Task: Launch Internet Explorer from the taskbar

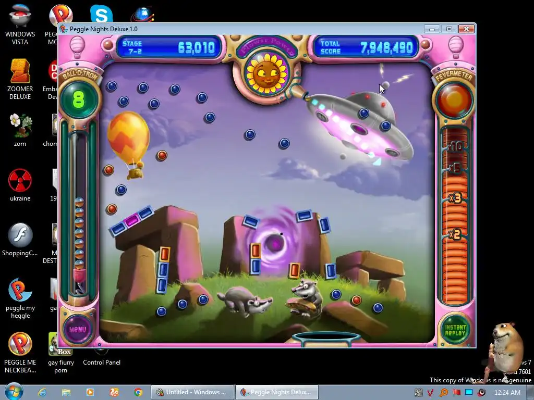Action: pyautogui.click(x=42, y=392)
